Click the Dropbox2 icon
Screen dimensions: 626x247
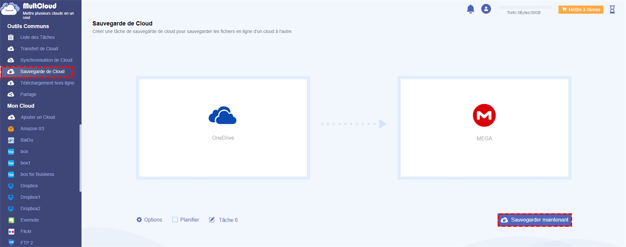click(x=11, y=208)
